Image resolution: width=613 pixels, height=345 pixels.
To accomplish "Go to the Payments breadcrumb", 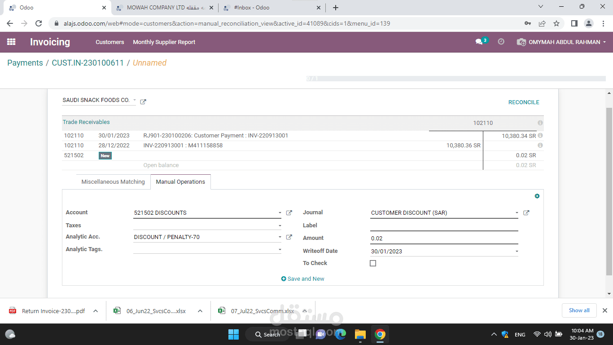I will (25, 63).
